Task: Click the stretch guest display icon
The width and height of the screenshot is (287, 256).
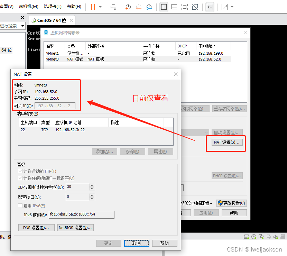Action: (224, 7)
